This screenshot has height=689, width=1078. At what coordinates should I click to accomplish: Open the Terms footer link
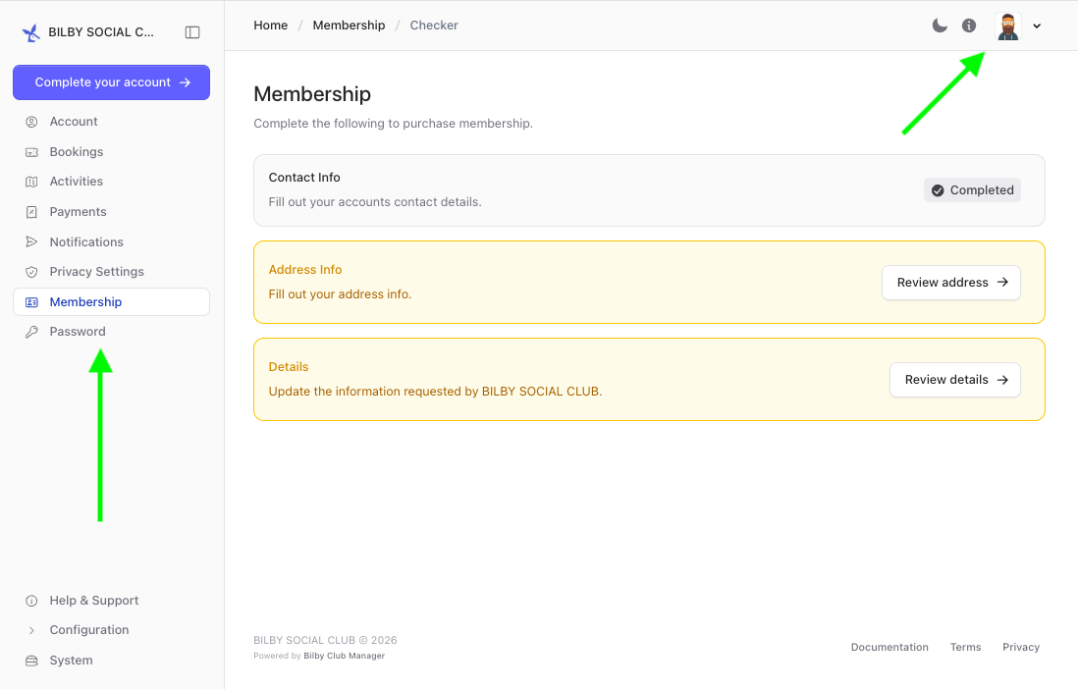[965, 647]
